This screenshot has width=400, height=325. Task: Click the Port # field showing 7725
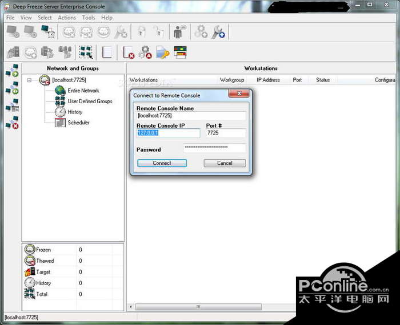[x=226, y=133]
